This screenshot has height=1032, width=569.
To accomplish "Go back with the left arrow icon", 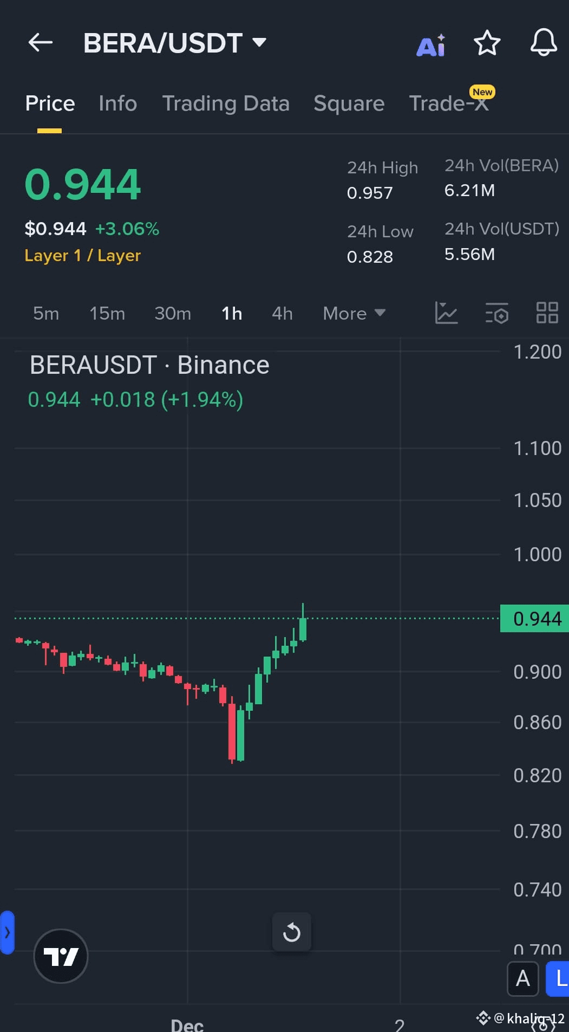I will tap(41, 42).
